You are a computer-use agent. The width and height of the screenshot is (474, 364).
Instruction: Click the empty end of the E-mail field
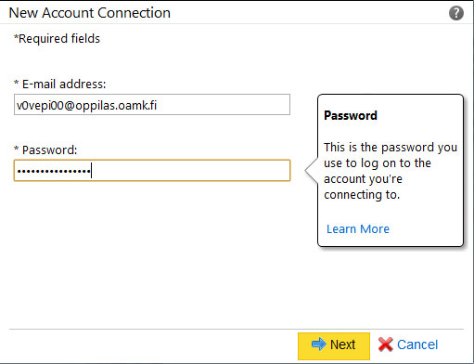coord(223,105)
